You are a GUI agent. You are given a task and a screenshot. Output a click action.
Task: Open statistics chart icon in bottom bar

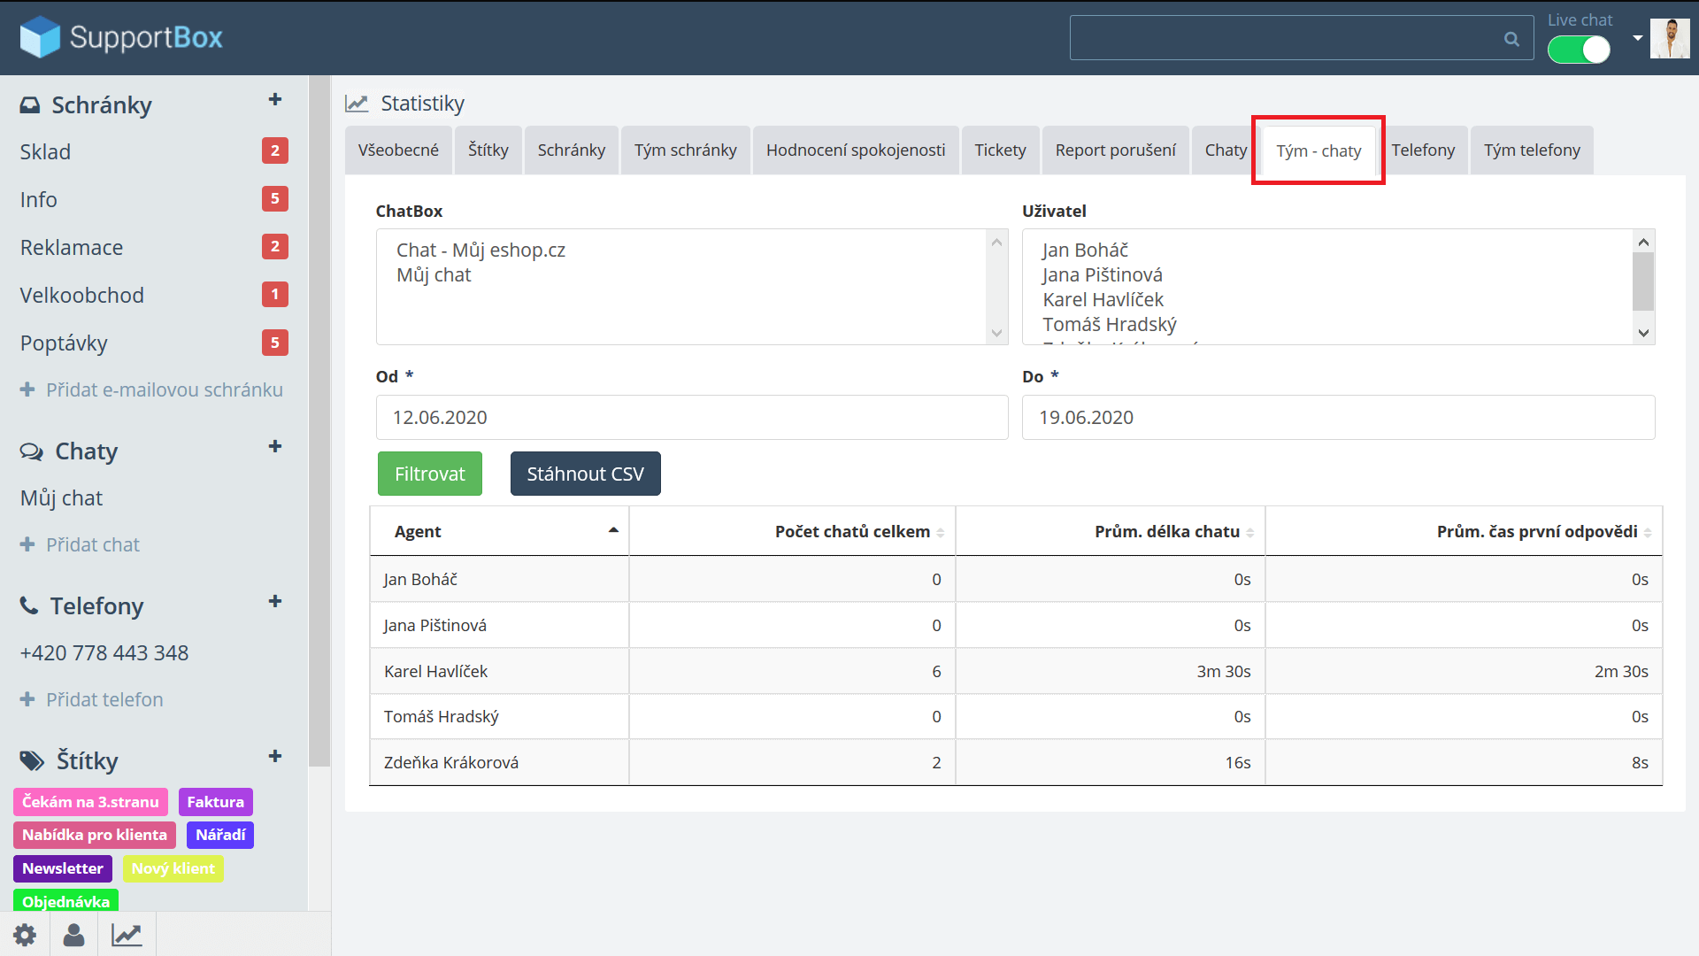[x=127, y=935]
